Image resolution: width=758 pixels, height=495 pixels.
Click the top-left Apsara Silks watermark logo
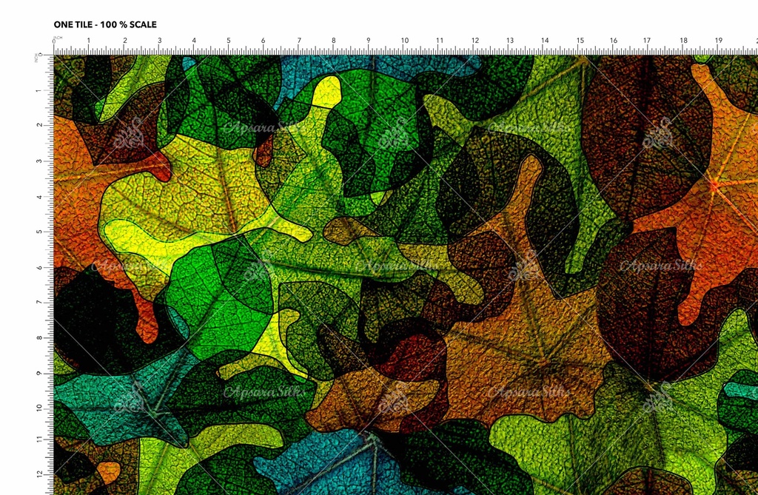coord(127,133)
